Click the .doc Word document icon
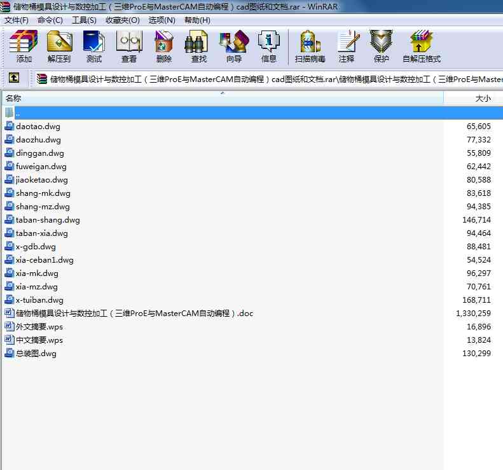Screen dimensions: 503x470 point(10,313)
